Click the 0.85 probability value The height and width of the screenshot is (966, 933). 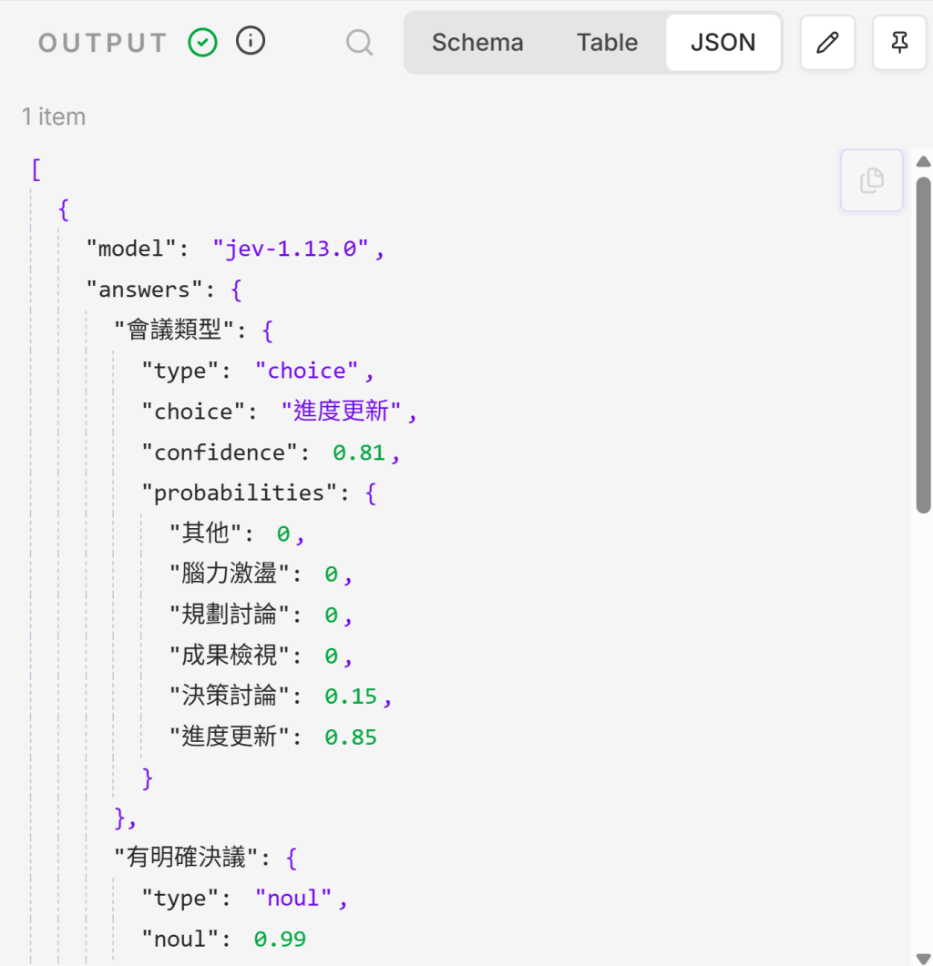[x=350, y=737]
